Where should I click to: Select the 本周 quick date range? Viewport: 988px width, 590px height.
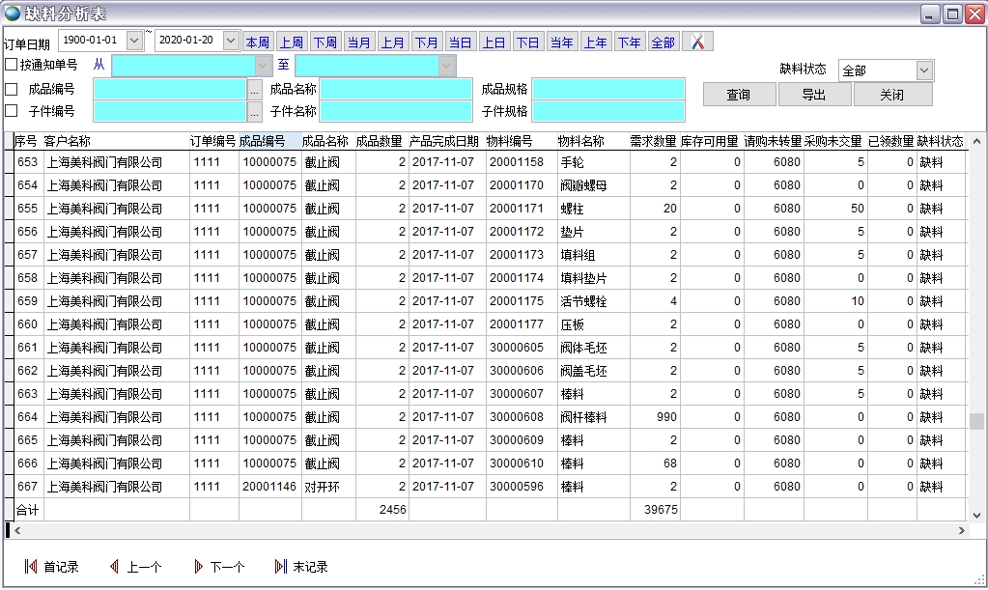pyautogui.click(x=258, y=42)
